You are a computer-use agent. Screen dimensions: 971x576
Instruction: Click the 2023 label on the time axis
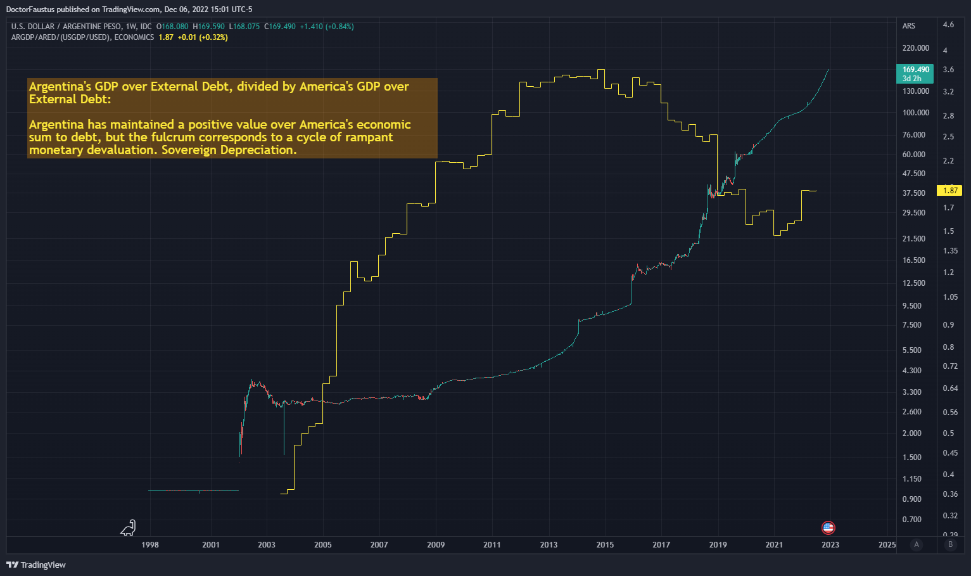click(x=830, y=544)
